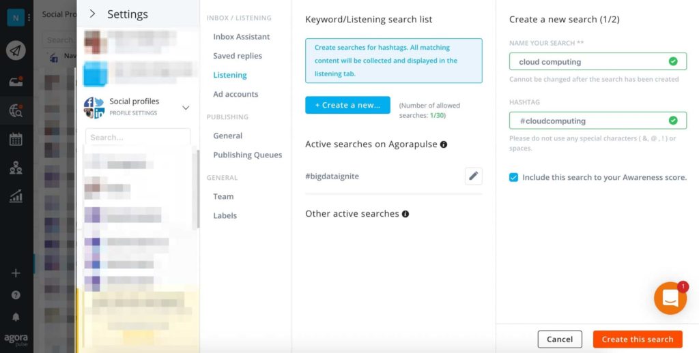Select the Listening settings item
The height and width of the screenshot is (353, 699).
coord(229,75)
